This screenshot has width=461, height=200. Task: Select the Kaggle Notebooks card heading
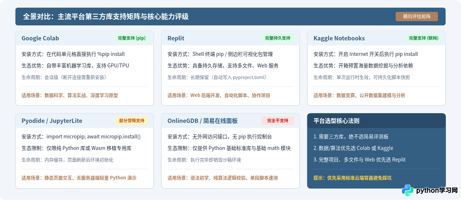[339, 38]
